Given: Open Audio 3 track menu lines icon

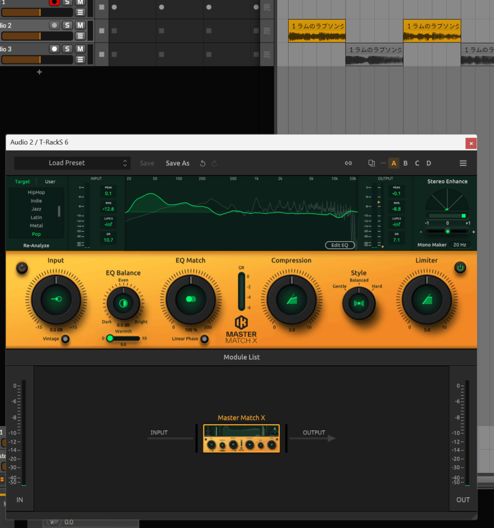Looking at the screenshot, I should click(80, 60).
